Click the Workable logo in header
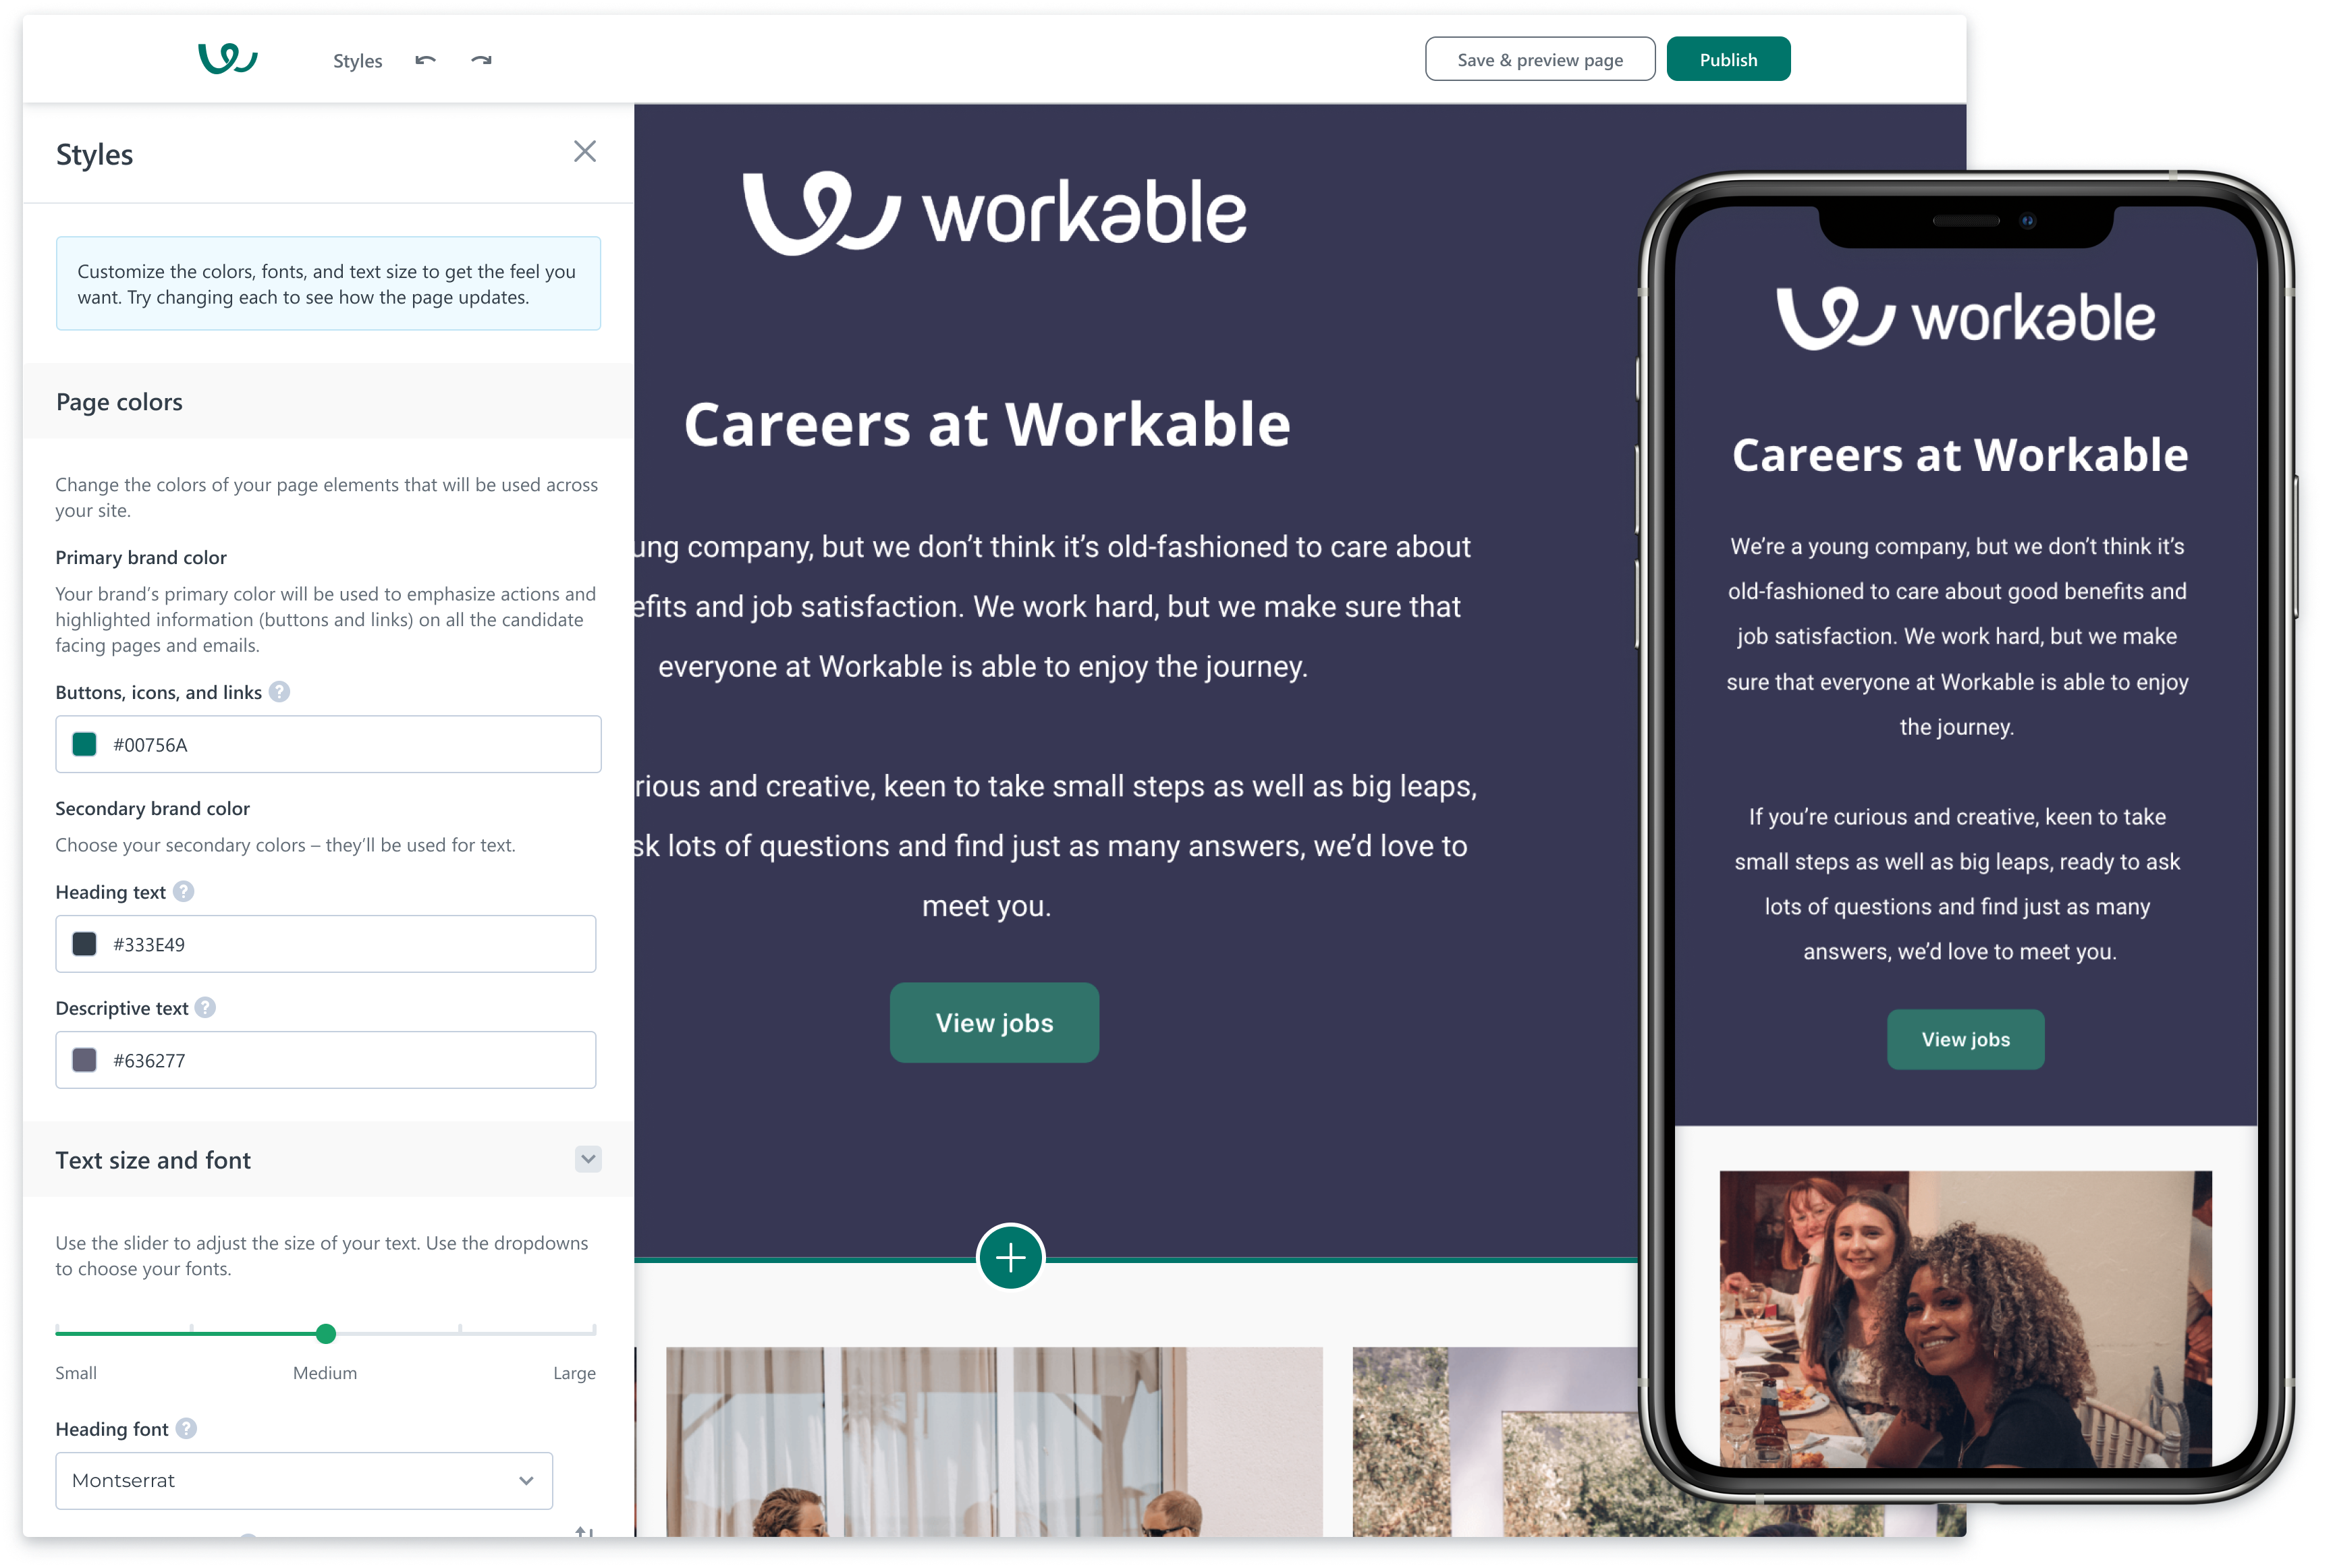The height and width of the screenshot is (1568, 2333). [x=228, y=59]
